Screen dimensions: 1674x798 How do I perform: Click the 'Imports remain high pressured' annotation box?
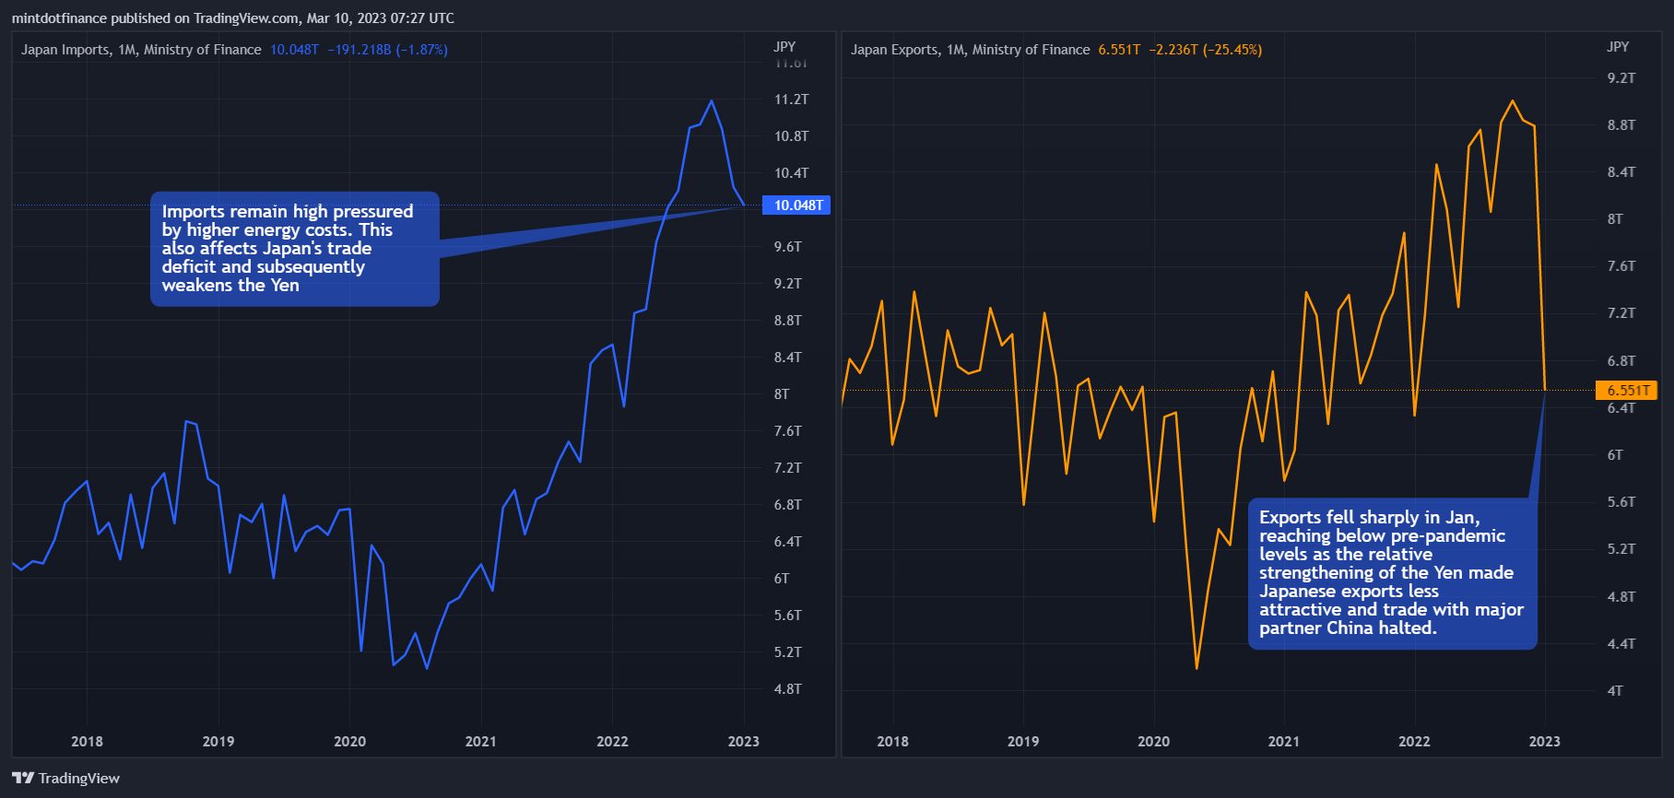(x=295, y=249)
